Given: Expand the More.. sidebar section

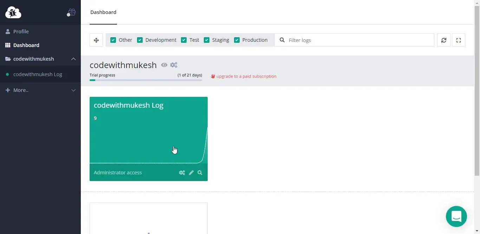Looking at the screenshot, I should coord(73,90).
